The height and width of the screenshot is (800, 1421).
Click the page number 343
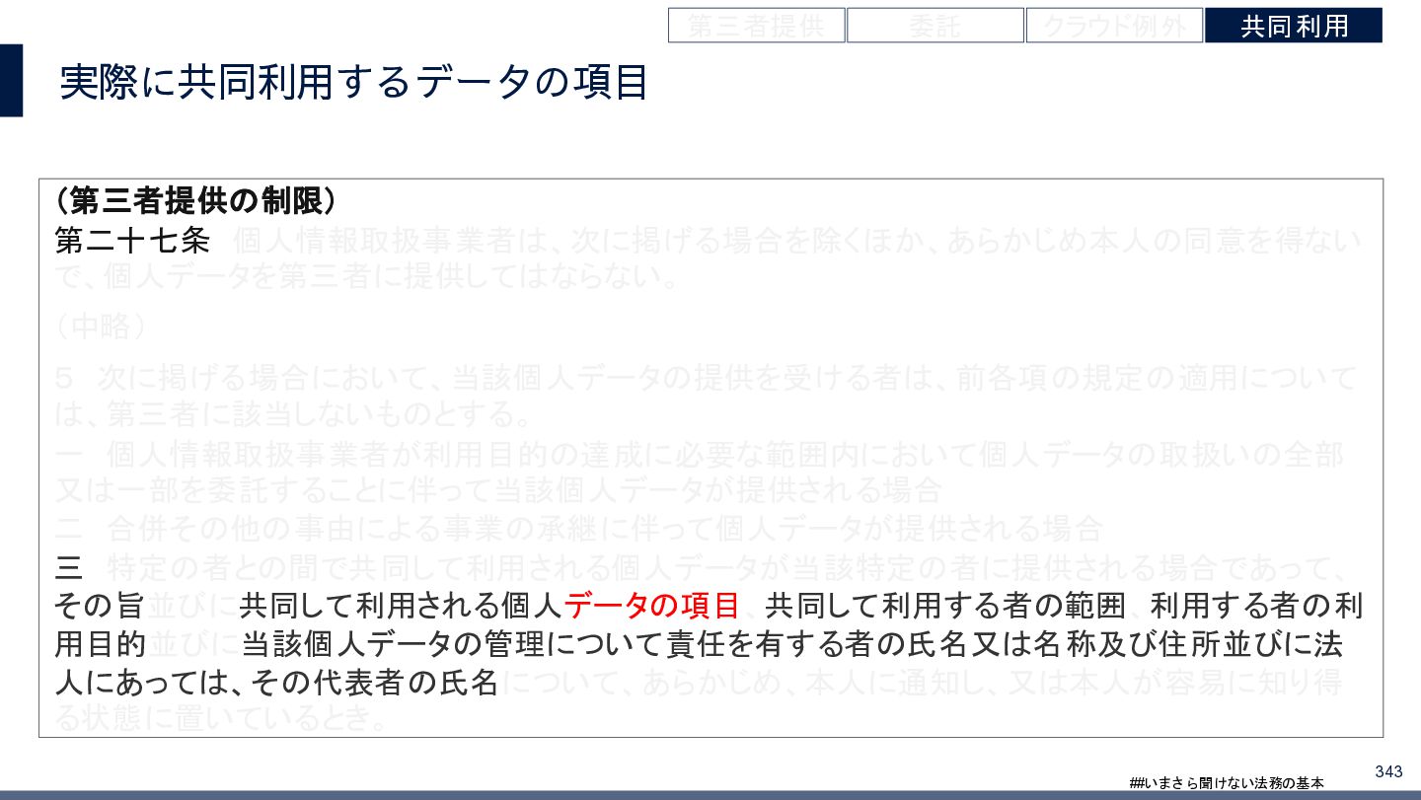click(x=1388, y=770)
